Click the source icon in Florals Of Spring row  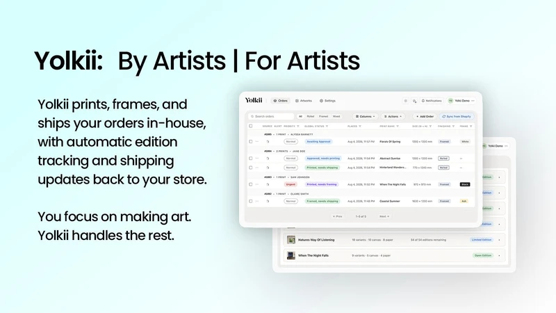268,142
